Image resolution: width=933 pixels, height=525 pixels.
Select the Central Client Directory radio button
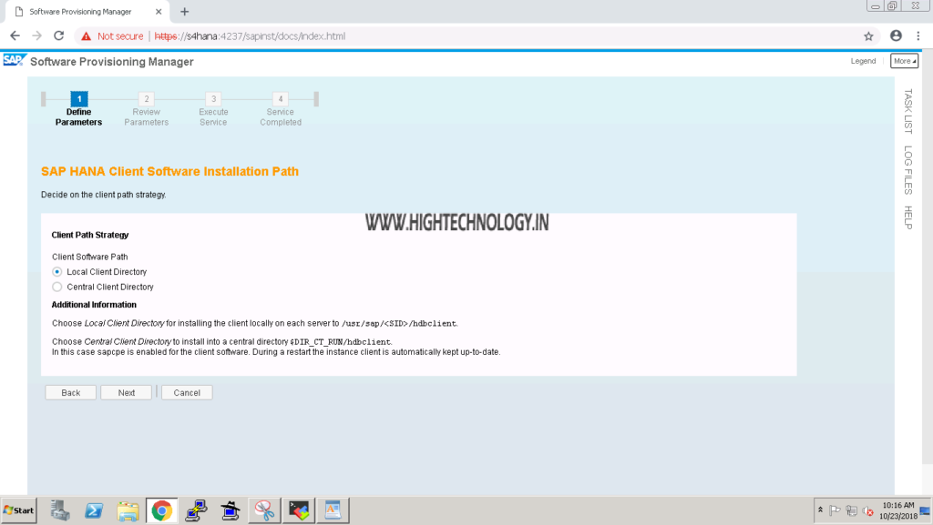(57, 287)
